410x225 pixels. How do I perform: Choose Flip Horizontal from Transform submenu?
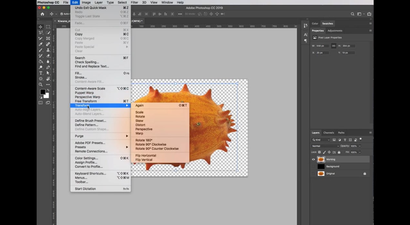tap(146, 156)
